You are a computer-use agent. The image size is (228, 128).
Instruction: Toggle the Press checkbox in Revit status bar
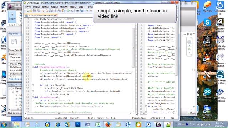(x=189, y=113)
